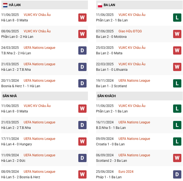The height and width of the screenshot is (181, 183).
Task: Click the B.D.Nha 5 - 1 Ba Lan match result
Action: click(x=111, y=128)
